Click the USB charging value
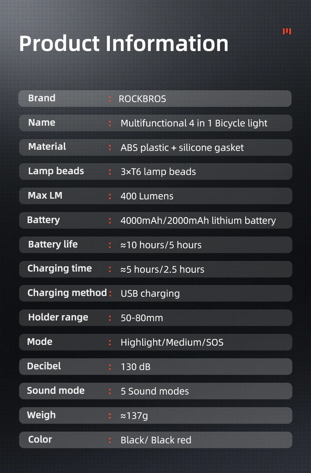311x473 pixels. click(150, 294)
